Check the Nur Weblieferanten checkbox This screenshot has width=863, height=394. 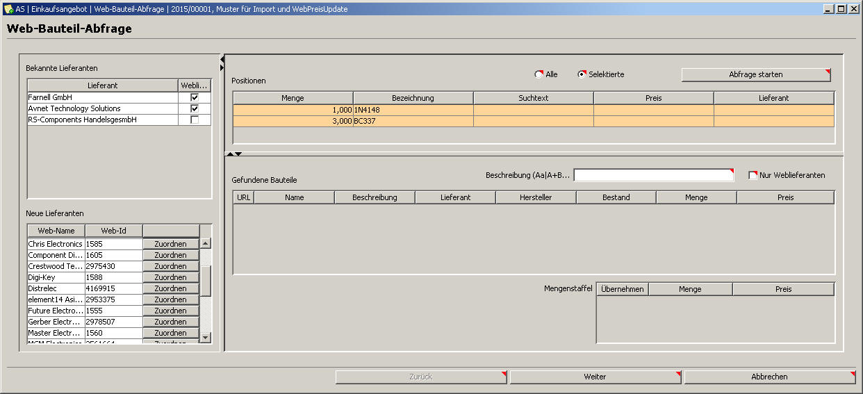click(x=753, y=175)
